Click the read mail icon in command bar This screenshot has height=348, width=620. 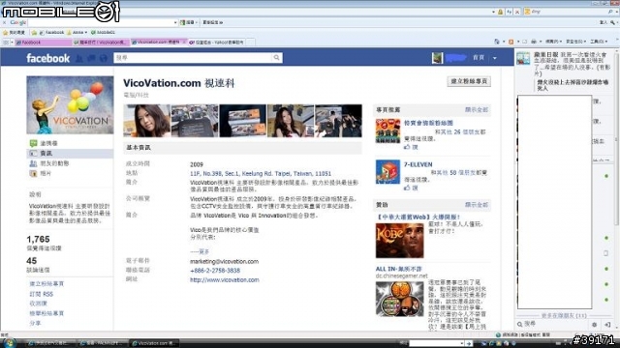(525, 42)
